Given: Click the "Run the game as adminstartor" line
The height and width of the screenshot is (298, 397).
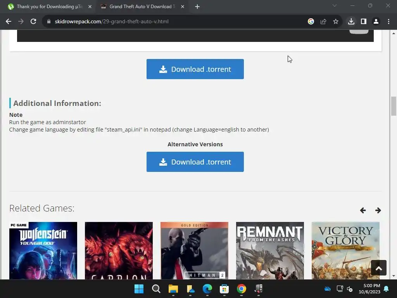Looking at the screenshot, I should tap(48, 122).
